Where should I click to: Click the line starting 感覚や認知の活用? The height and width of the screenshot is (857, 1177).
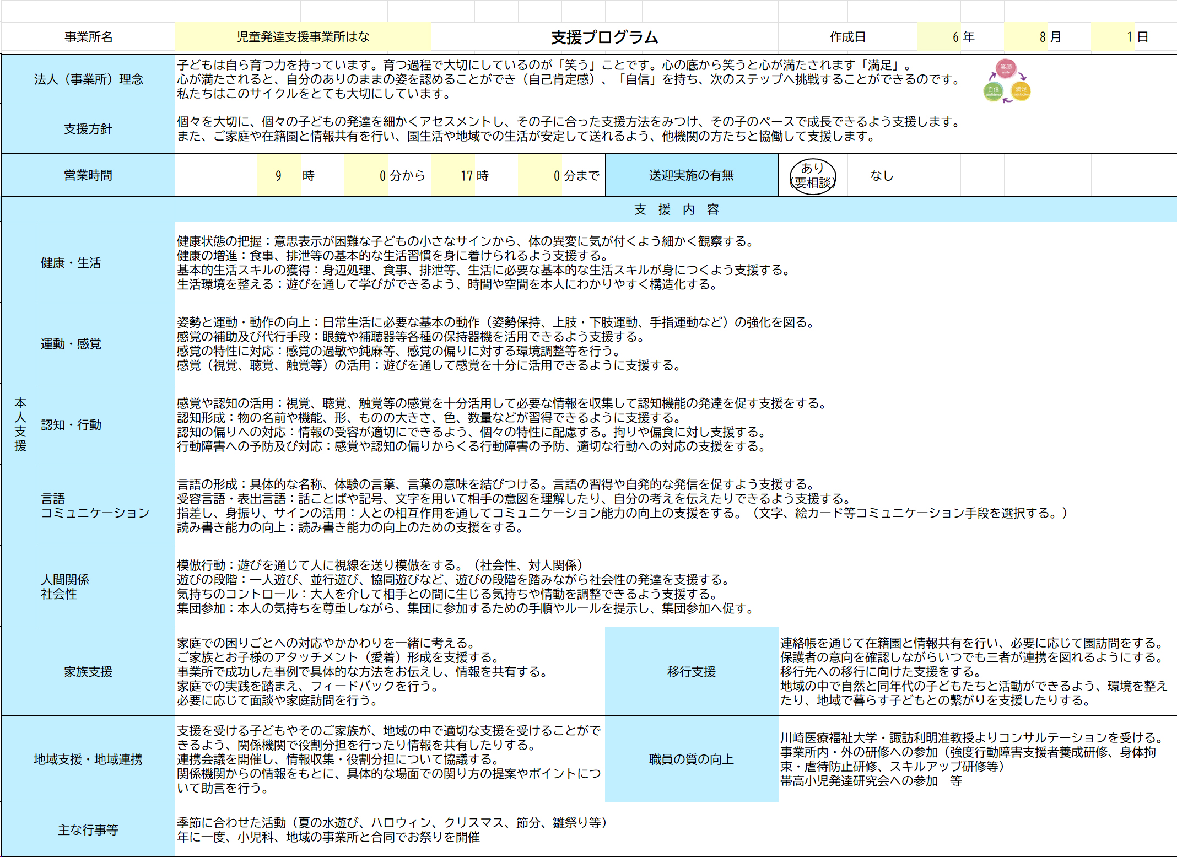503,403
